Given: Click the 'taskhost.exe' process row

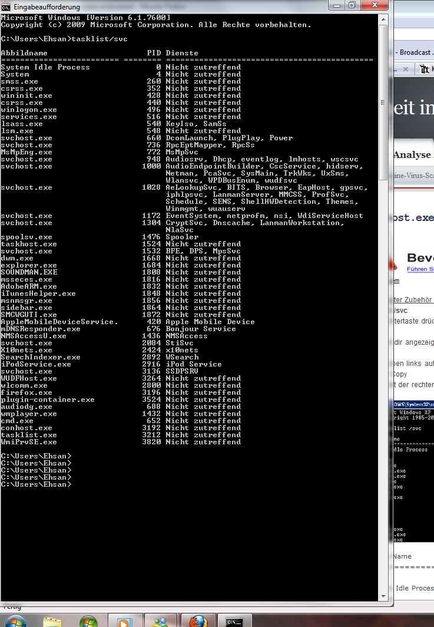Looking at the screenshot, I should (x=121, y=244).
